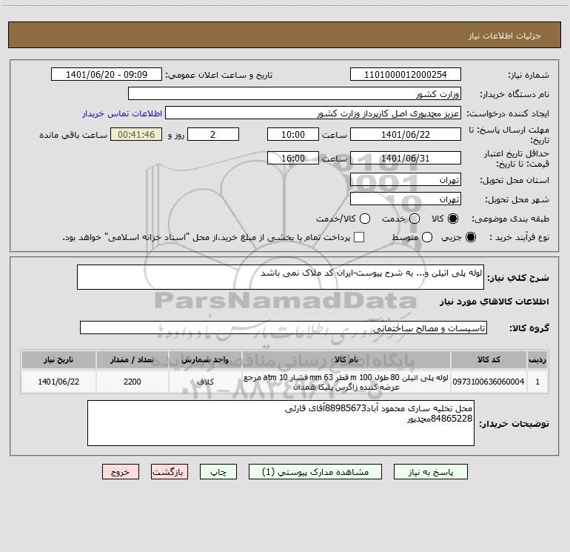Select the جزیی purchase type radio
Image resolution: width=570 pixels, height=552 pixels.
tap(471, 237)
